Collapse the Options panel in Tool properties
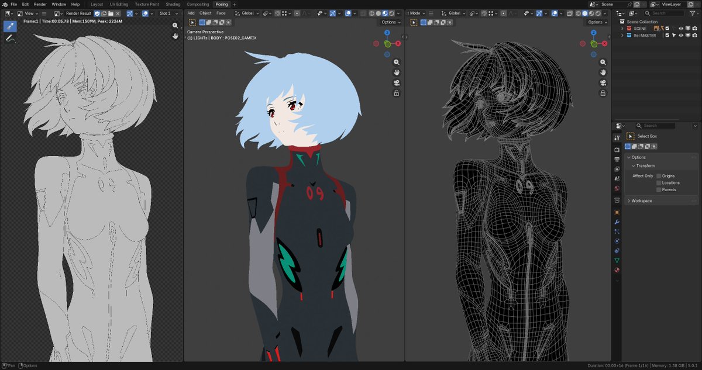The height and width of the screenshot is (370, 702). pos(629,157)
